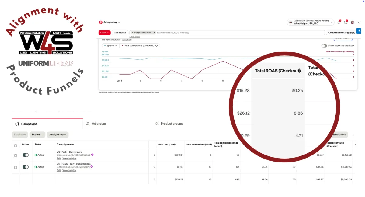365x197 pixels.
Task: Open the Ad reporting hamburger menu
Action: [x=119, y=22]
